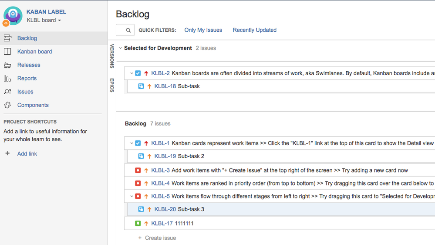Click the orange priority arrow of KLBL-18

[x=149, y=86]
